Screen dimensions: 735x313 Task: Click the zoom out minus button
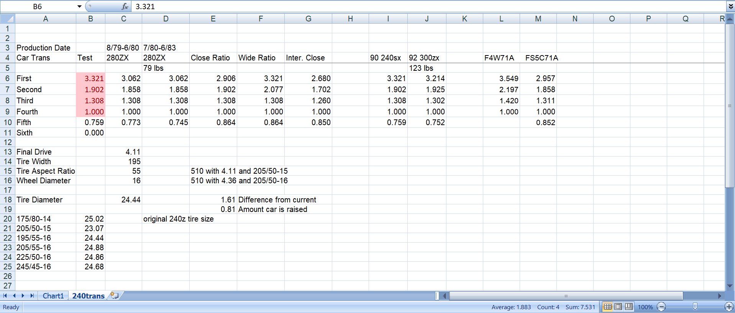point(661,307)
